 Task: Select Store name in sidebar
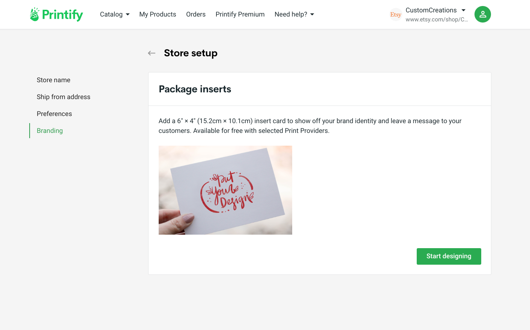click(53, 80)
